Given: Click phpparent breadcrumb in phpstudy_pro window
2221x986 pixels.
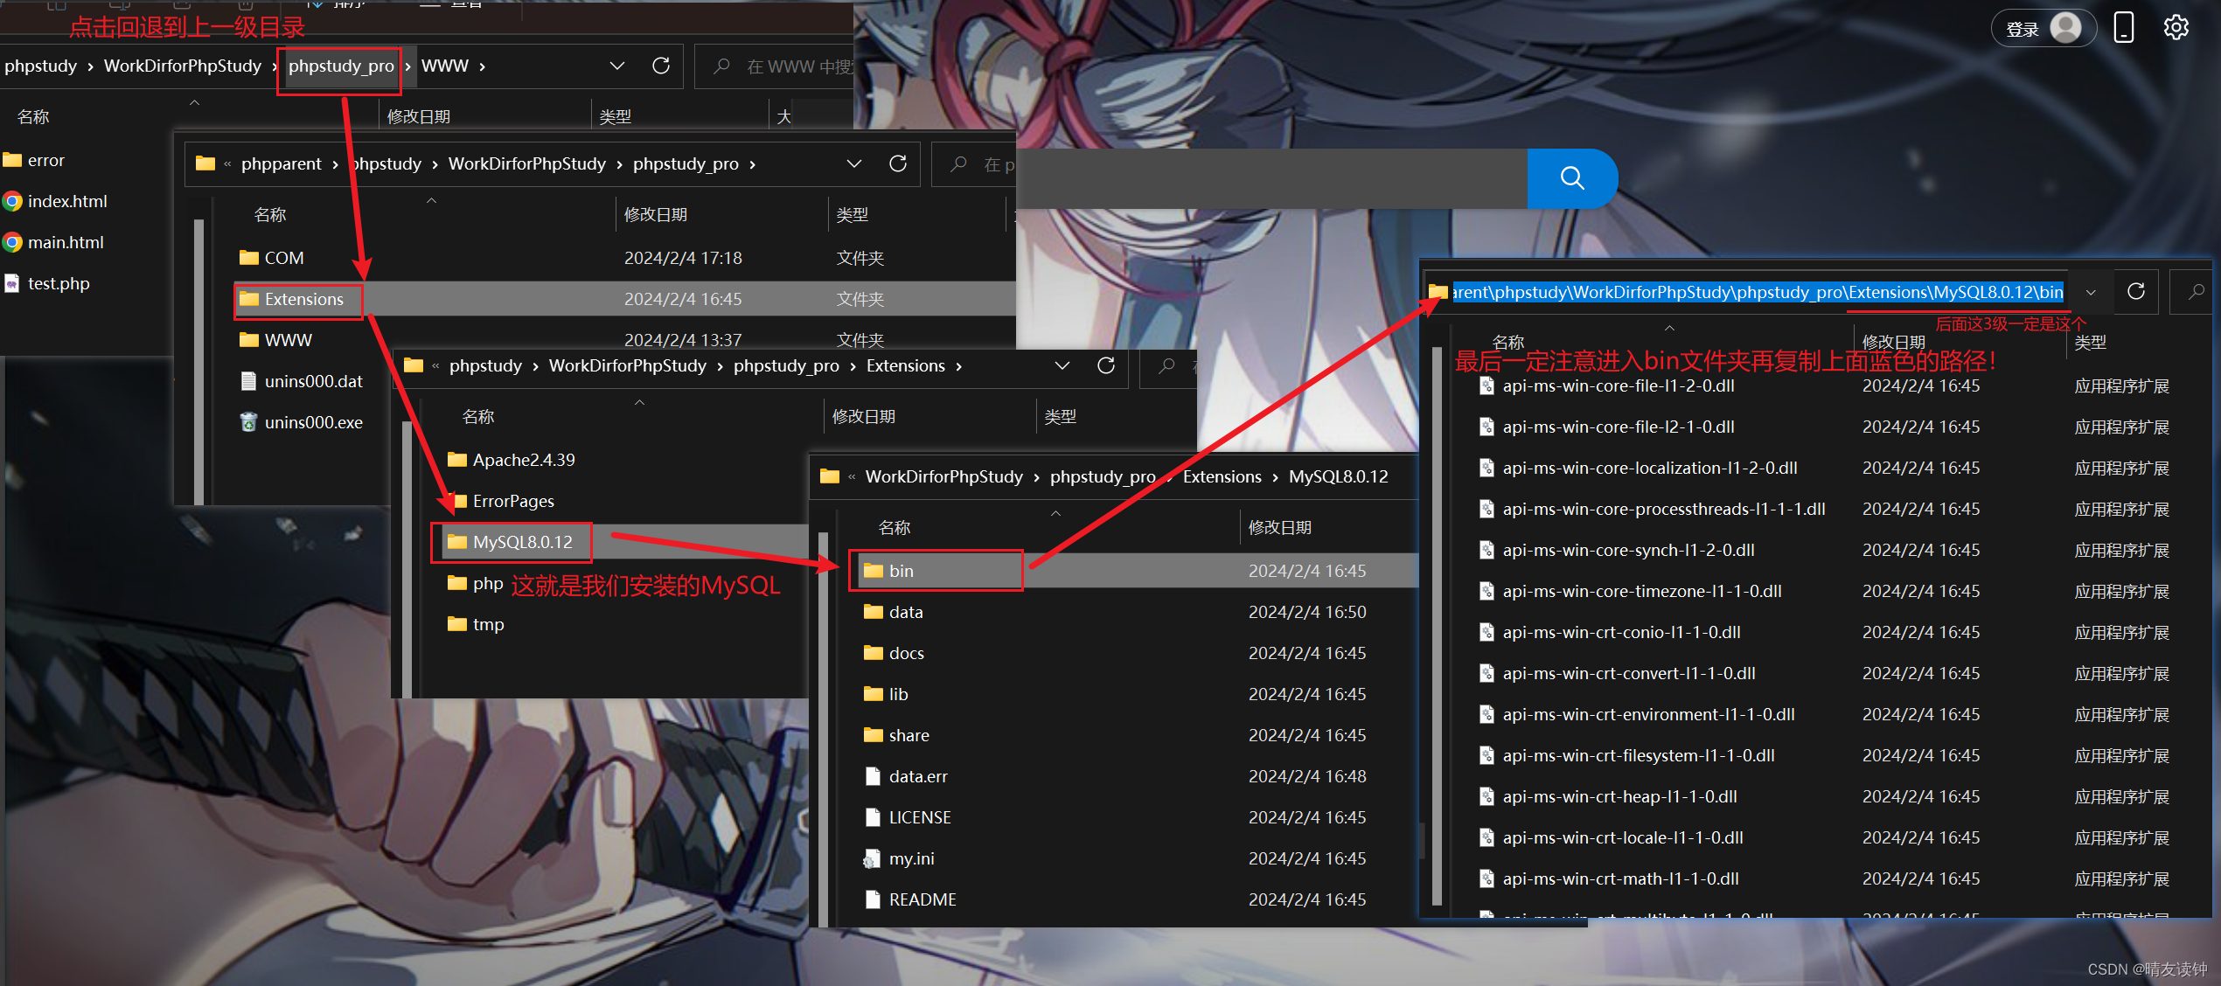Looking at the screenshot, I should (282, 163).
